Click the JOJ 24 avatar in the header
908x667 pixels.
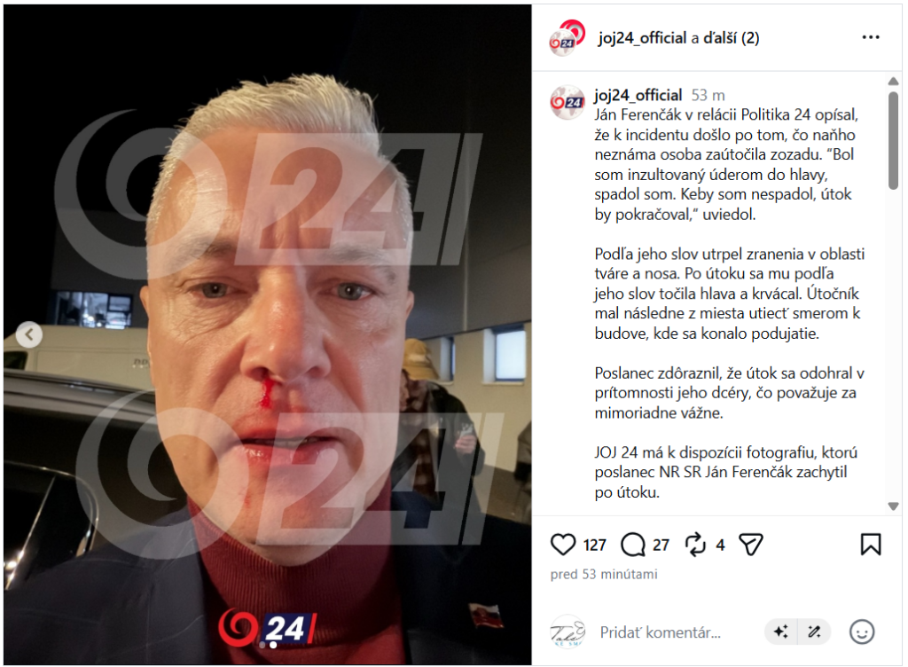[x=567, y=37]
